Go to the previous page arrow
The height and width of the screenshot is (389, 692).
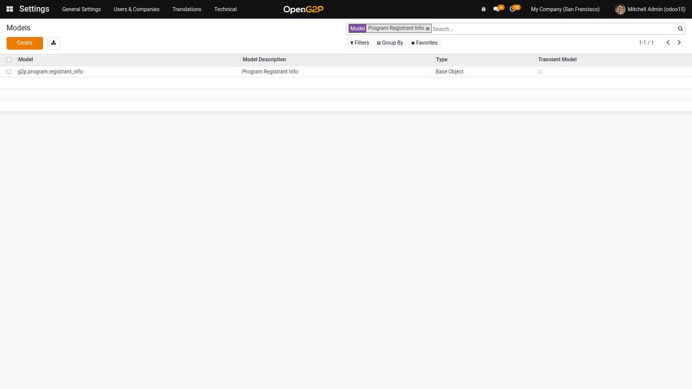pos(668,43)
